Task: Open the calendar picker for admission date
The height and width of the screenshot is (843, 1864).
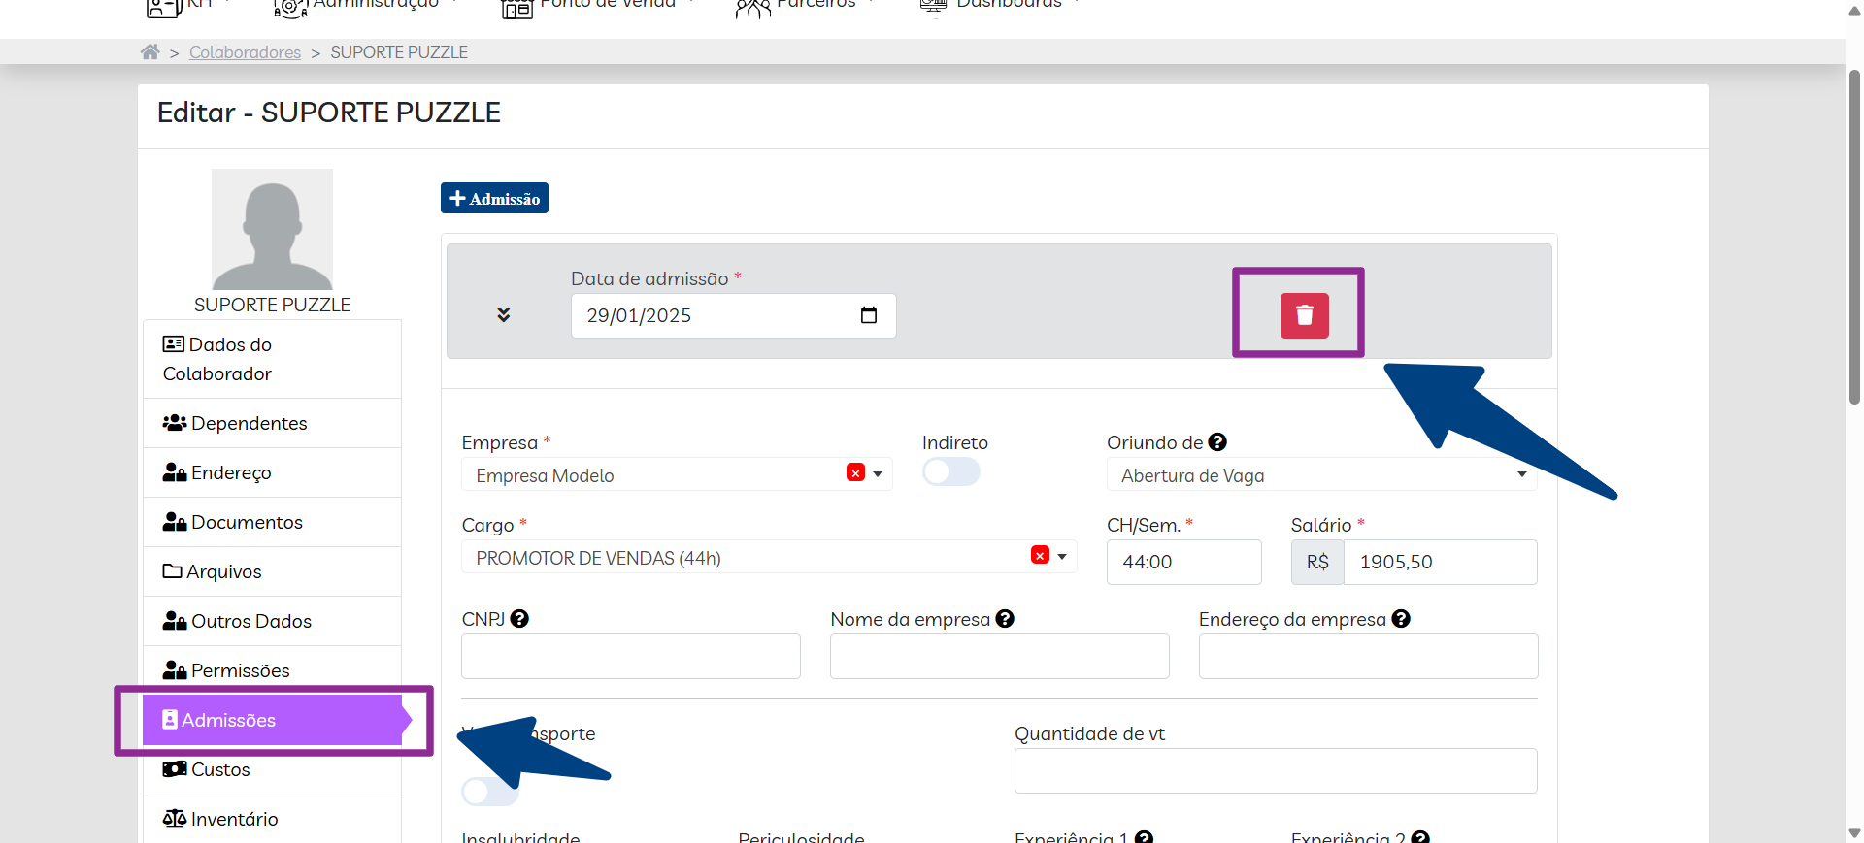Action: coord(868,315)
